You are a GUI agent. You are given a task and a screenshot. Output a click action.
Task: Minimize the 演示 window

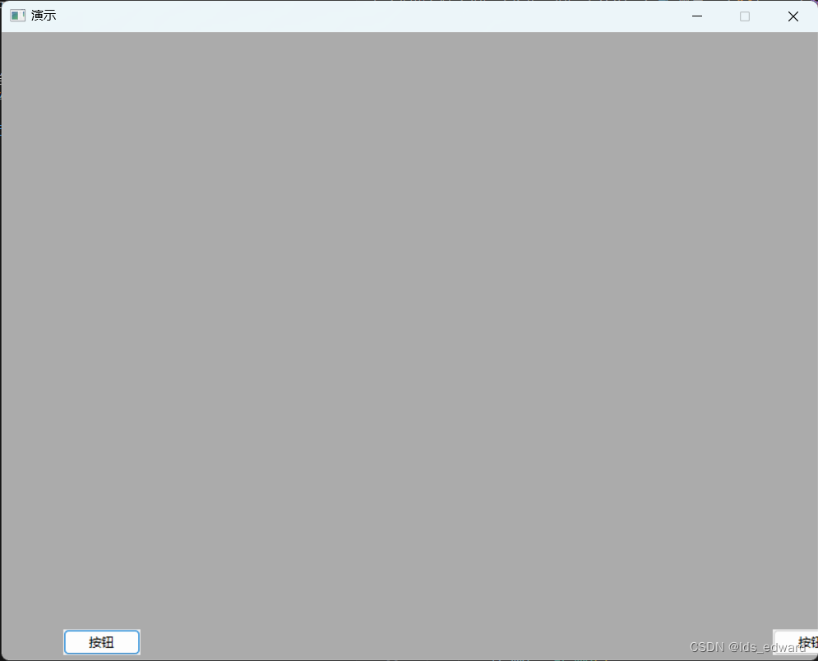click(x=697, y=16)
